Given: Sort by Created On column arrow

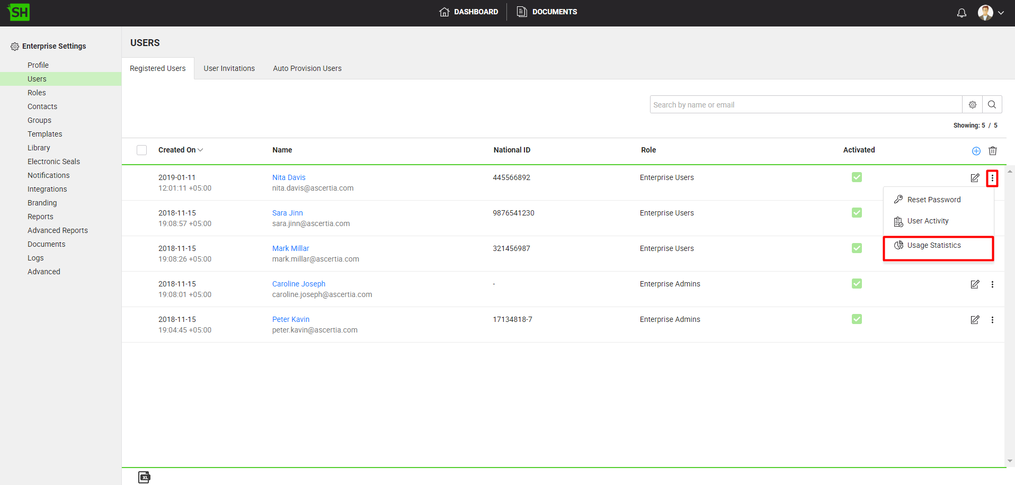Looking at the screenshot, I should pos(200,150).
